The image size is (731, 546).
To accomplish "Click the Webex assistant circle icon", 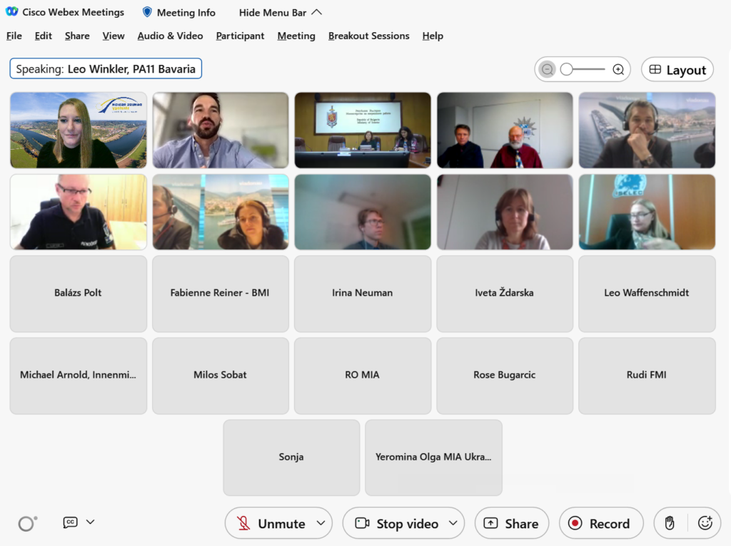I will tap(27, 524).
